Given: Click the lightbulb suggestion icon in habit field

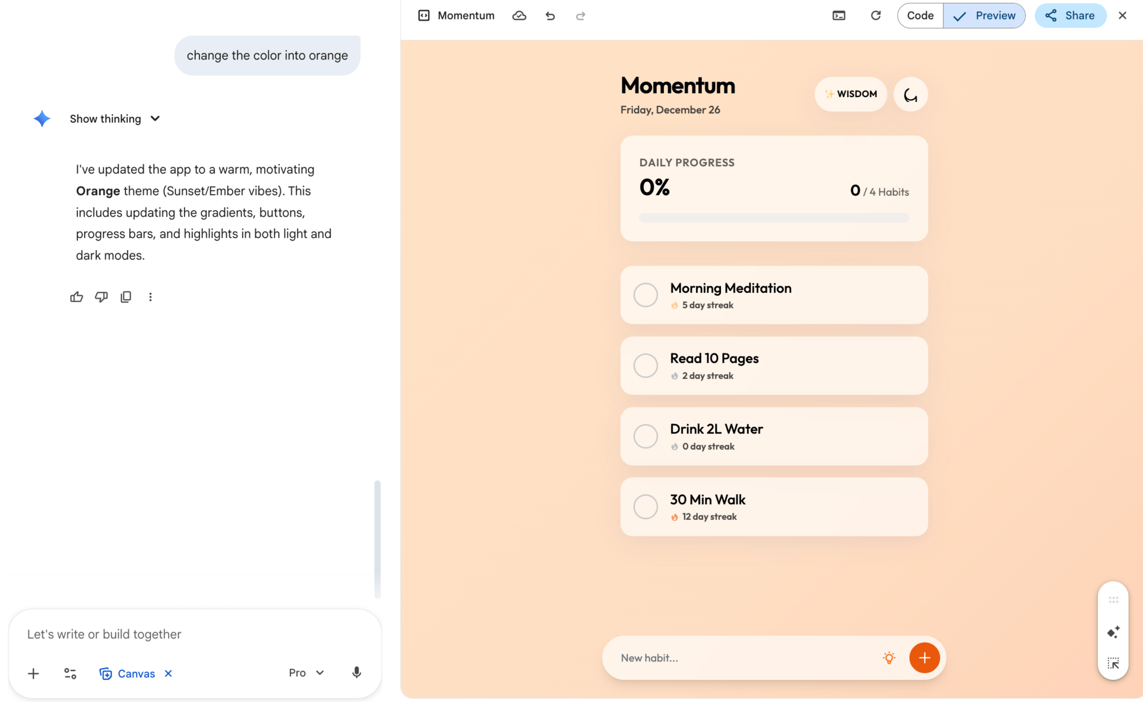Looking at the screenshot, I should [x=889, y=658].
